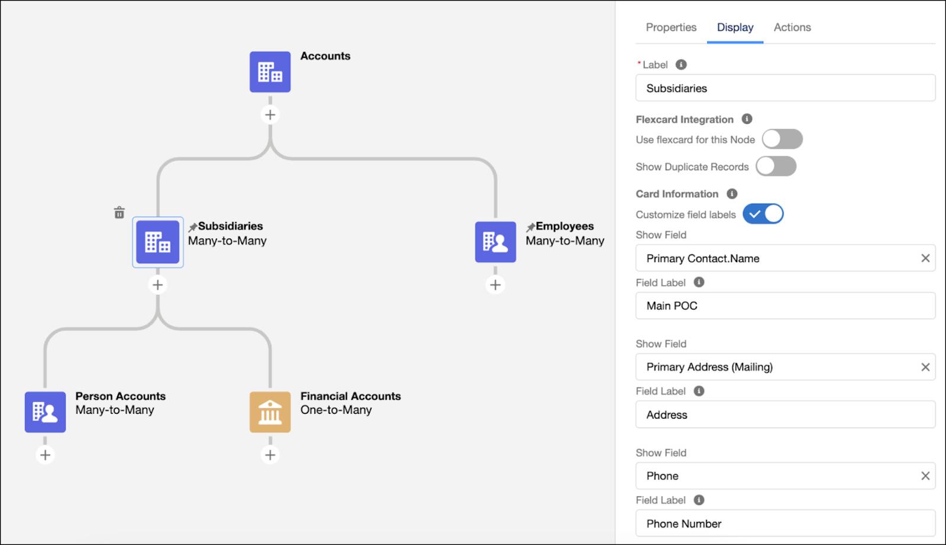Edit the Subsidiaries Label text field
The image size is (946, 545).
pyautogui.click(x=785, y=89)
